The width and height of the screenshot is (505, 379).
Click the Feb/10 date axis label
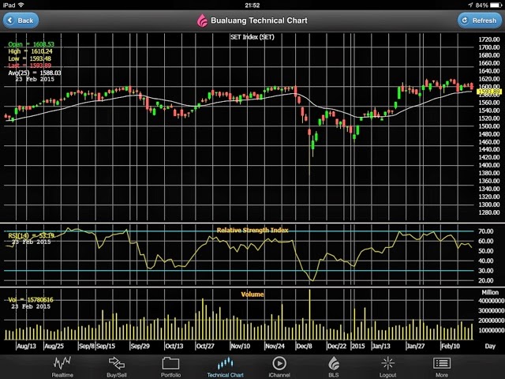(x=451, y=346)
